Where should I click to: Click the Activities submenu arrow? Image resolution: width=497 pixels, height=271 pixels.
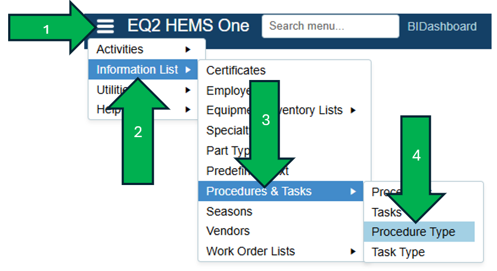[x=188, y=50]
